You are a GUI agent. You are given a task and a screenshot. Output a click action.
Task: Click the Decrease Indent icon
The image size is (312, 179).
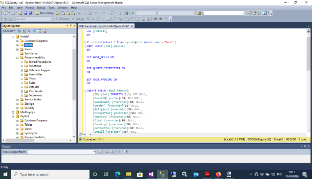point(155,19)
